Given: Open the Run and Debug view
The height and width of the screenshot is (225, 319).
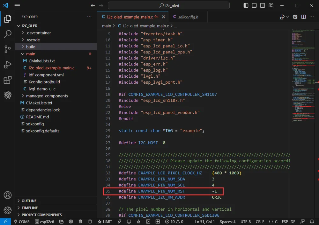Looking at the screenshot, I should point(7,65).
